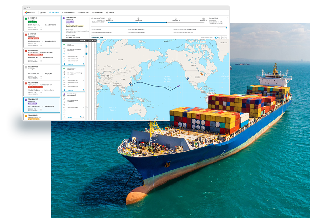Click the Stops # header label

click(82, 41)
